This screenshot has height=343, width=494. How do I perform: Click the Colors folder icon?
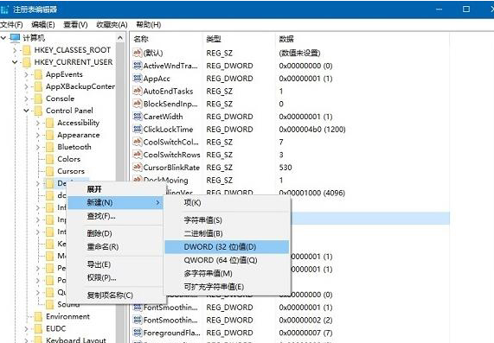click(x=50, y=159)
